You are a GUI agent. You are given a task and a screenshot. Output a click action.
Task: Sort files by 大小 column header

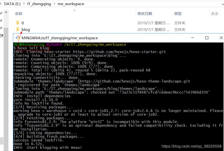click(x=214, y=14)
